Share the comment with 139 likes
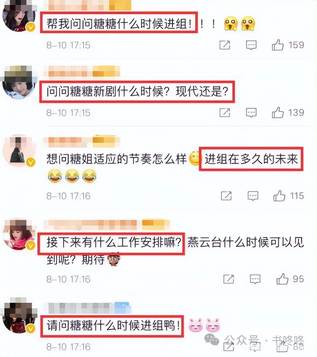The height and width of the screenshot is (357, 317). point(225,113)
